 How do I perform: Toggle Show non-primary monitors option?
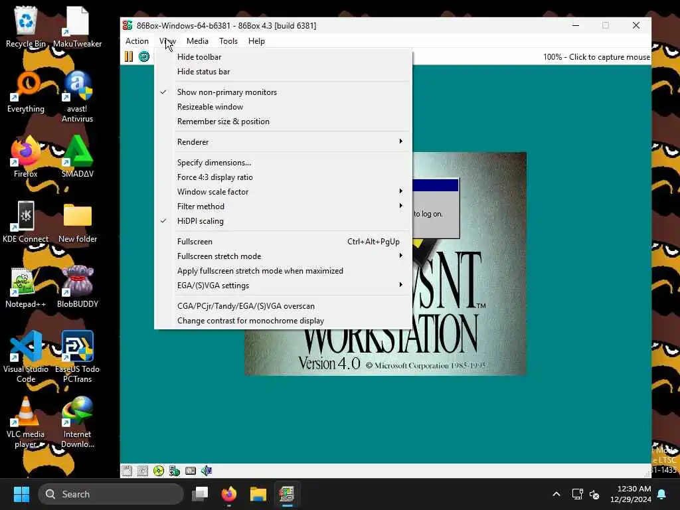283,92
